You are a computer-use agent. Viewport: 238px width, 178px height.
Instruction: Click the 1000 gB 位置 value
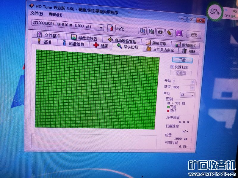pos(181,139)
